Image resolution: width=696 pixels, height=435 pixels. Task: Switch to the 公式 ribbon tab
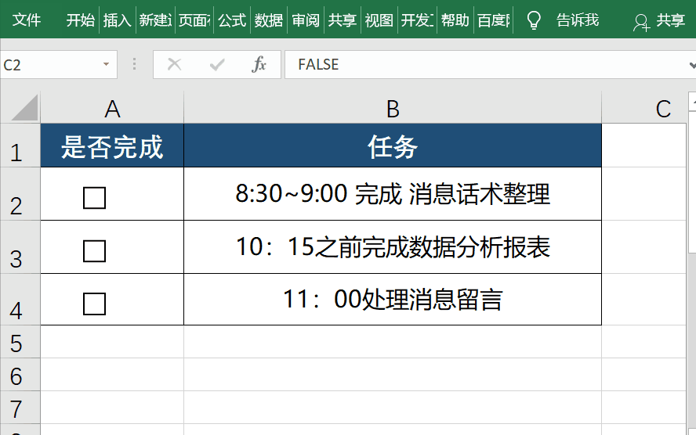click(x=232, y=20)
